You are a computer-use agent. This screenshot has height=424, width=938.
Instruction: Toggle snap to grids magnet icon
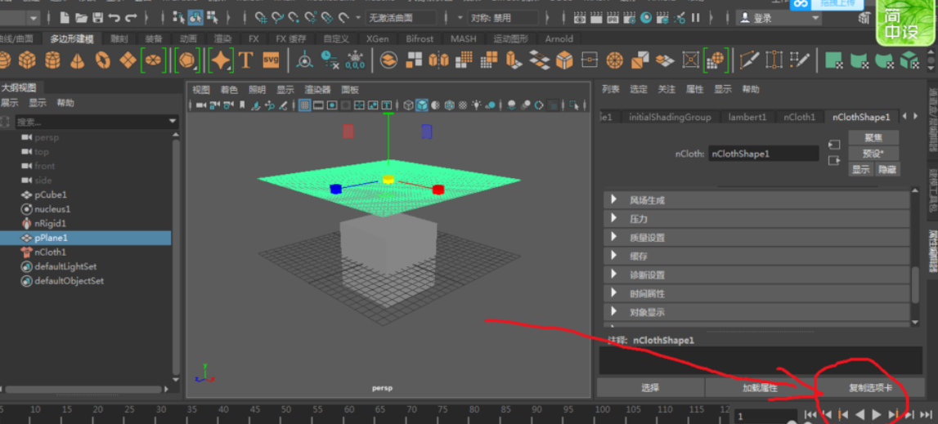(x=261, y=18)
